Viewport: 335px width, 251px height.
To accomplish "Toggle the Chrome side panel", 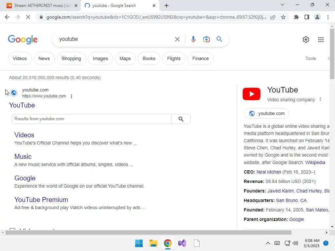I will [307, 17].
